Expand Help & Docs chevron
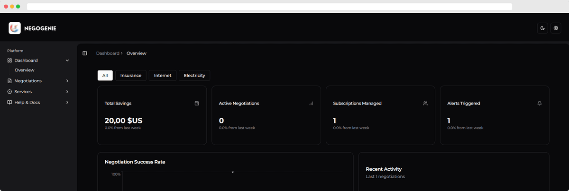The image size is (569, 191). click(67, 103)
